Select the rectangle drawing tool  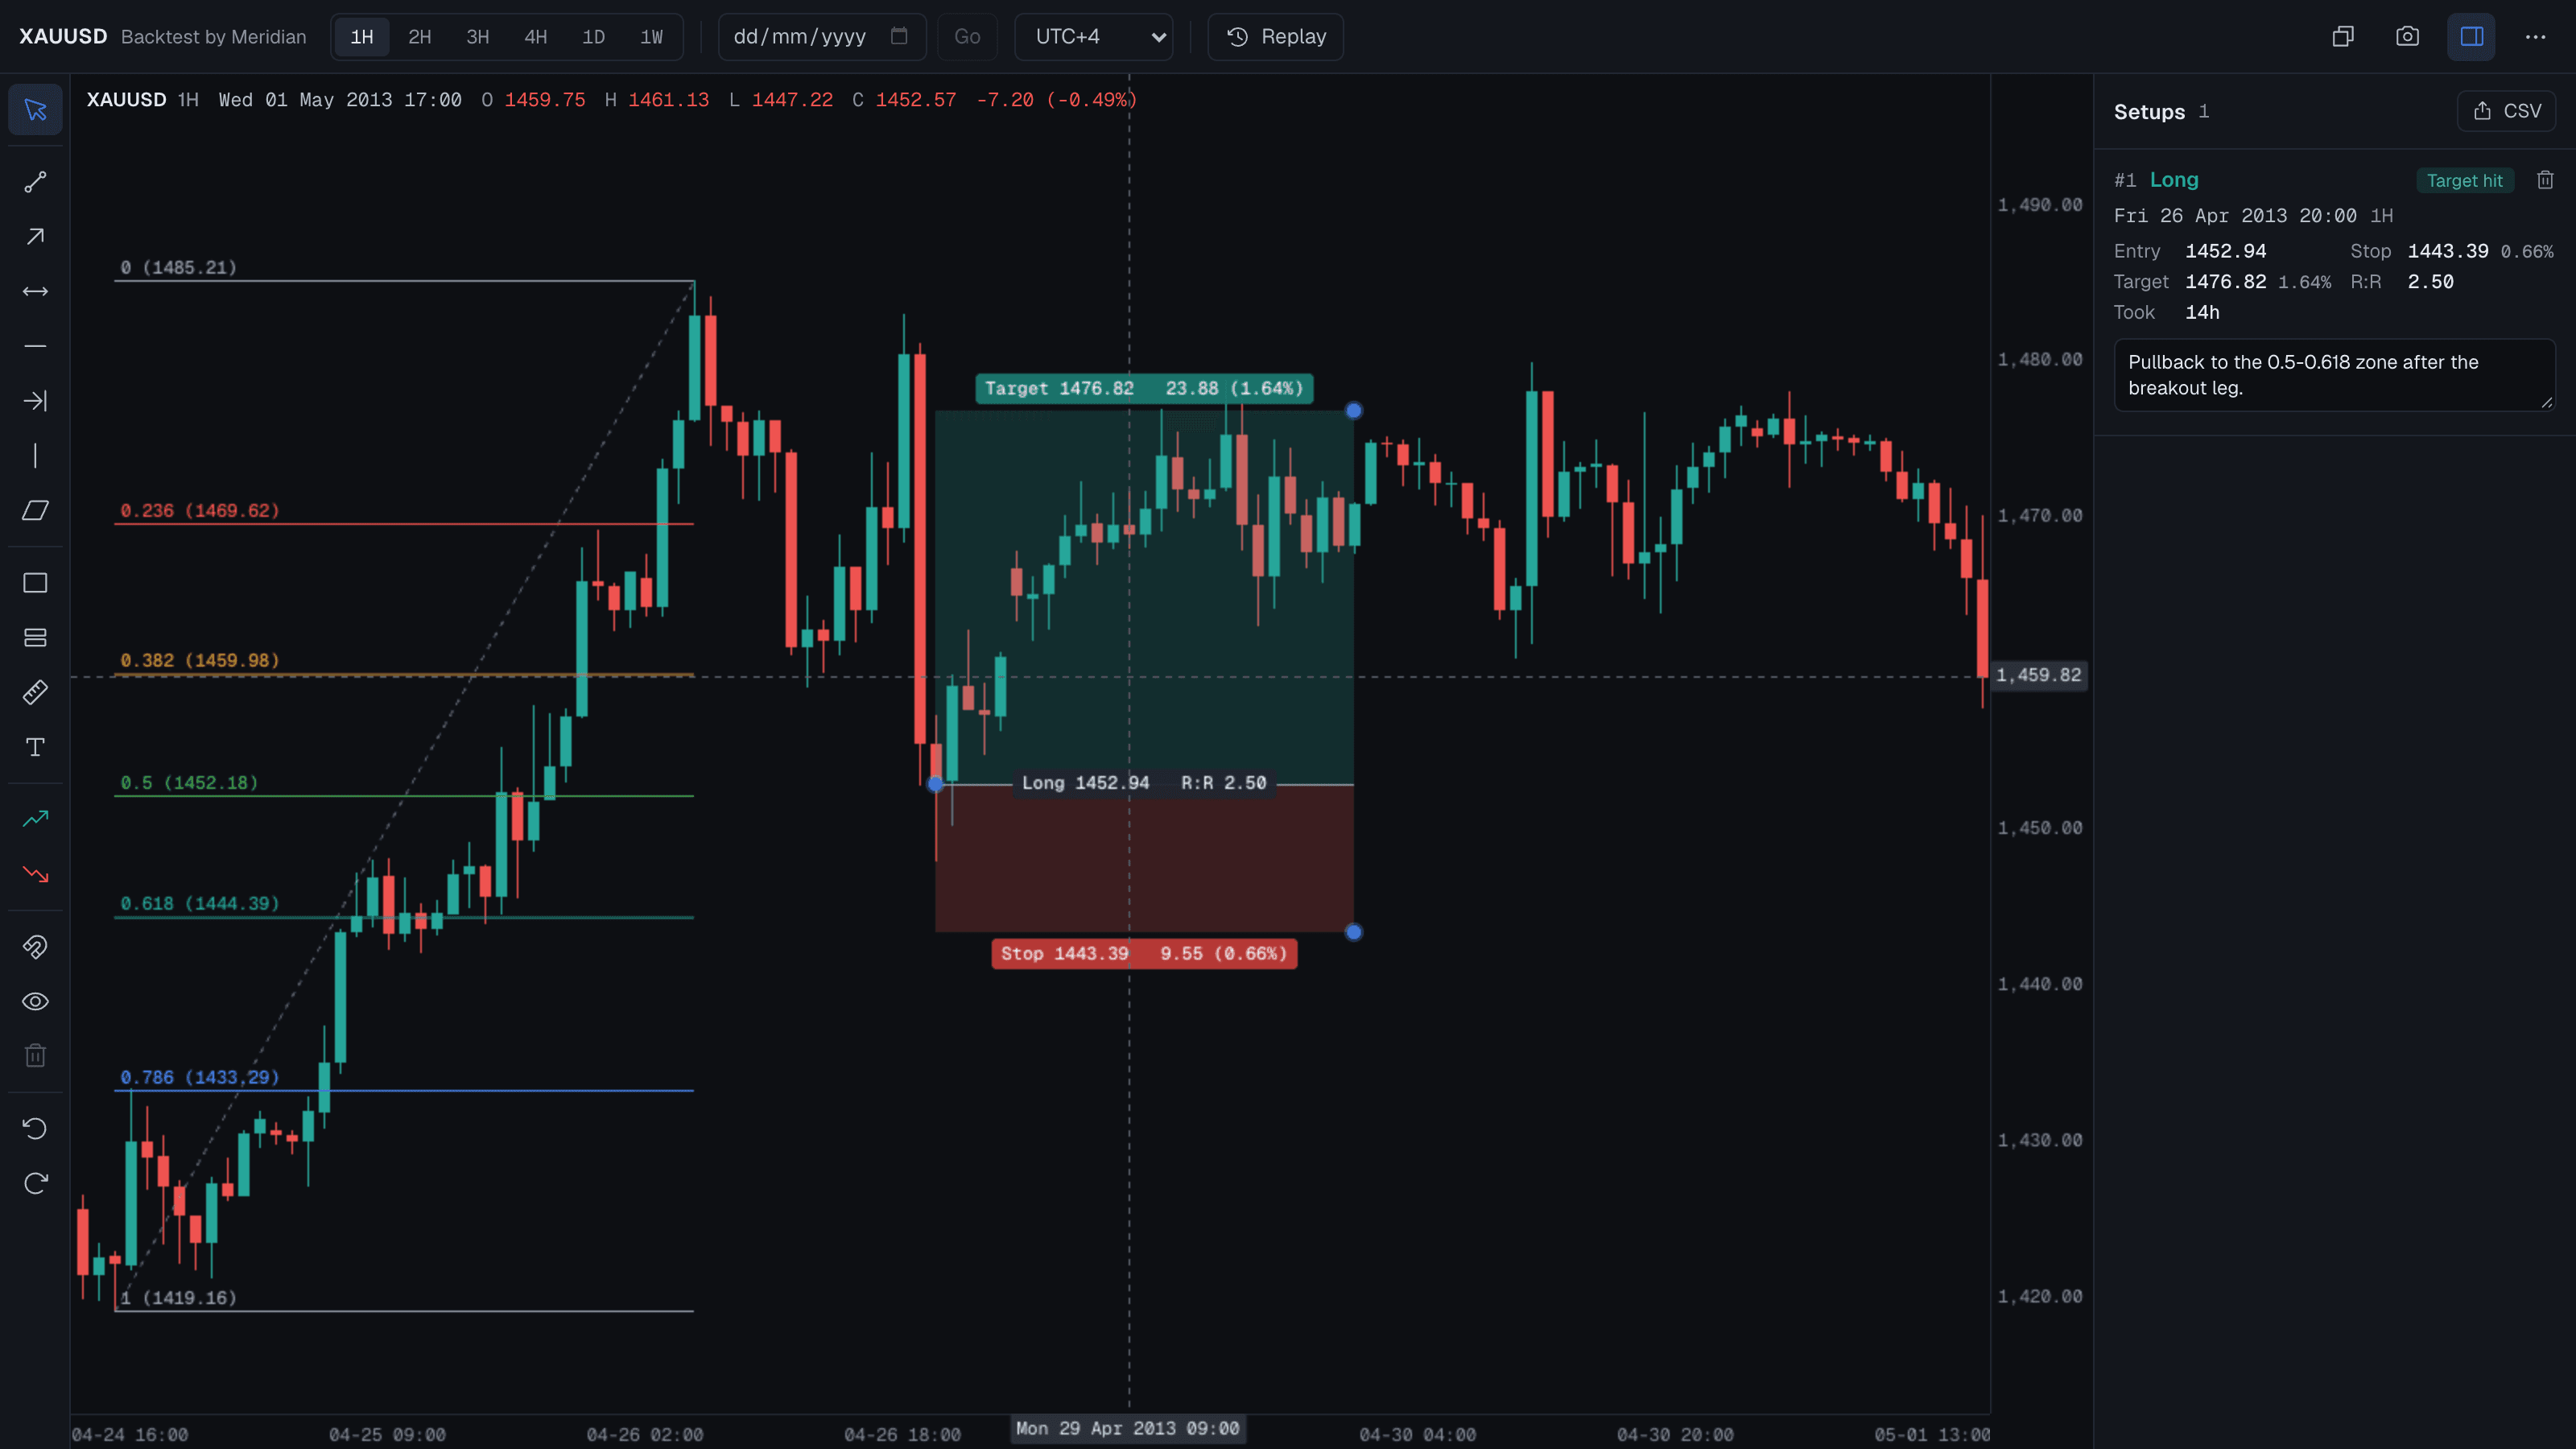(x=35, y=583)
